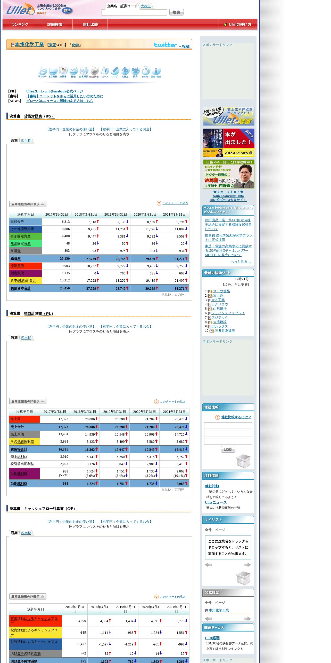The image size is (331, 663).
Task: Open the ランキング menu item
Action: tap(20, 25)
